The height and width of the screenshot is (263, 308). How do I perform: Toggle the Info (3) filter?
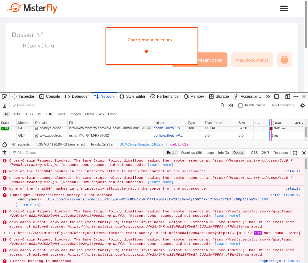[223, 153]
